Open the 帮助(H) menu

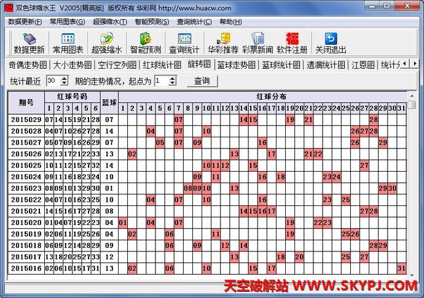(x=230, y=21)
